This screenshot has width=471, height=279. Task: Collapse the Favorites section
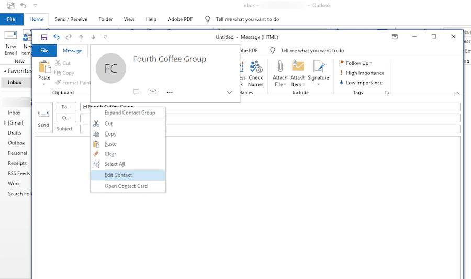pyautogui.click(x=5, y=71)
